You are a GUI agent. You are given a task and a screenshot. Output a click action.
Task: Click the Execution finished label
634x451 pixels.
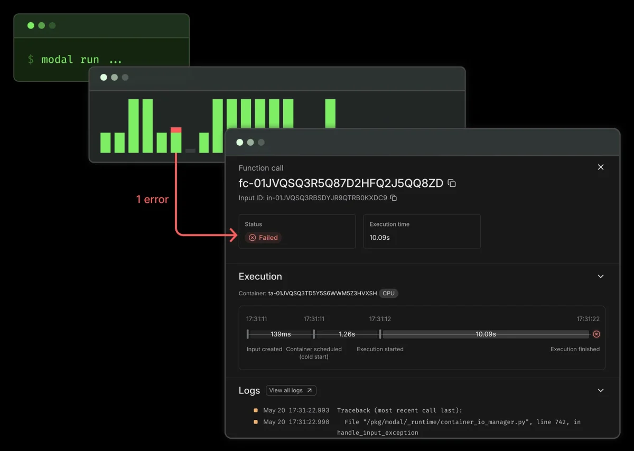[x=575, y=349]
